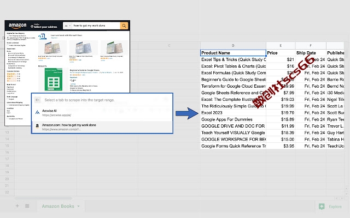Filter by one star and up rating
350x218 pixels.
pos(13,81)
